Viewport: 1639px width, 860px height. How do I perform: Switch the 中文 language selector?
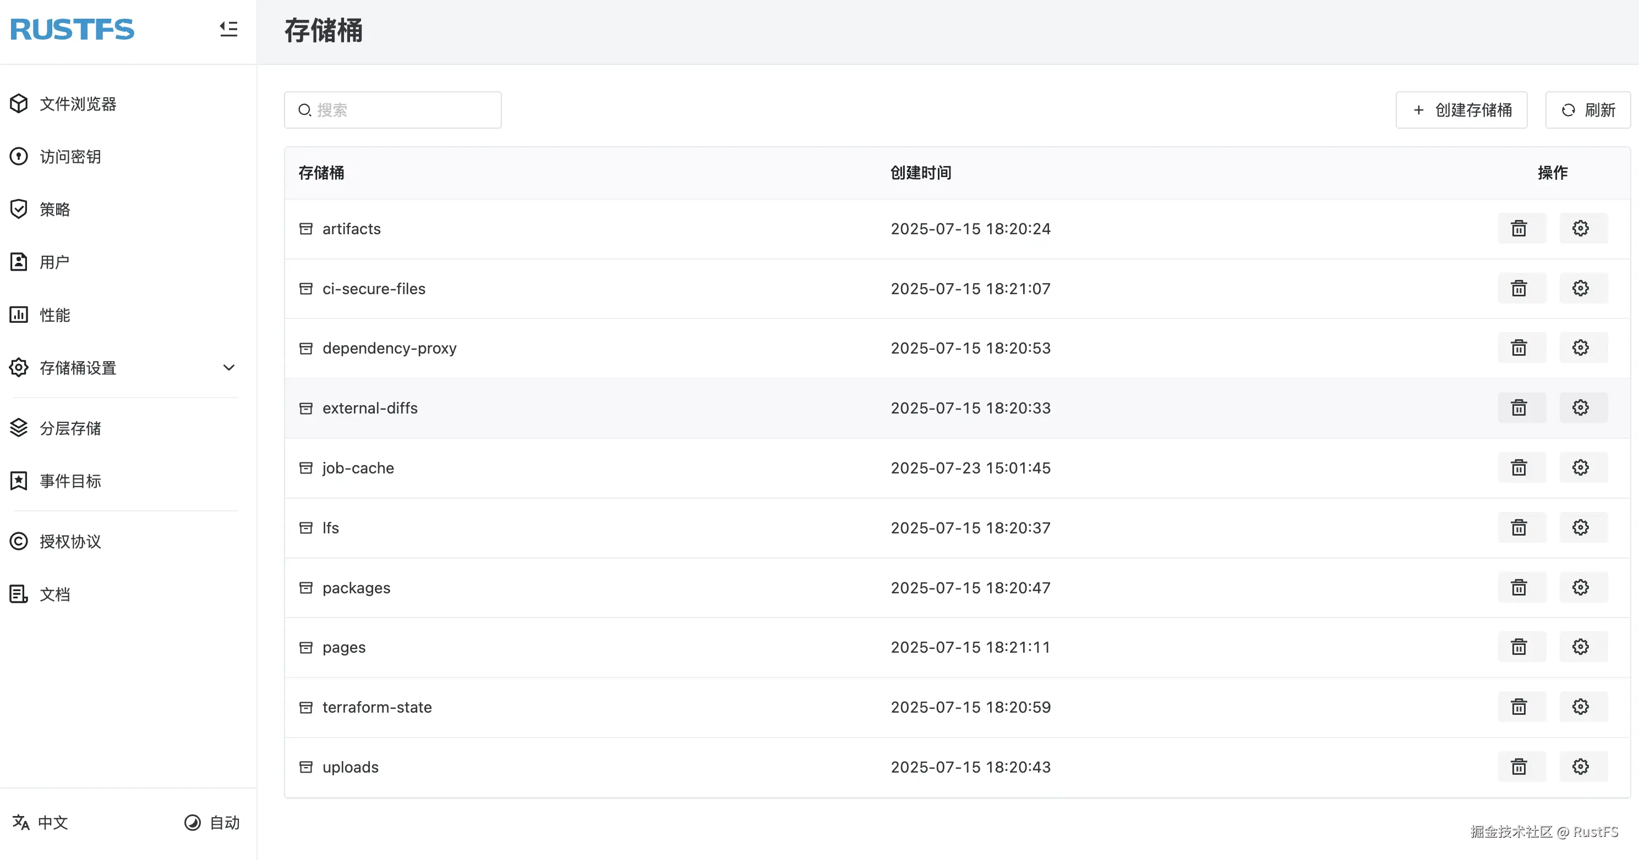pyautogui.click(x=41, y=823)
